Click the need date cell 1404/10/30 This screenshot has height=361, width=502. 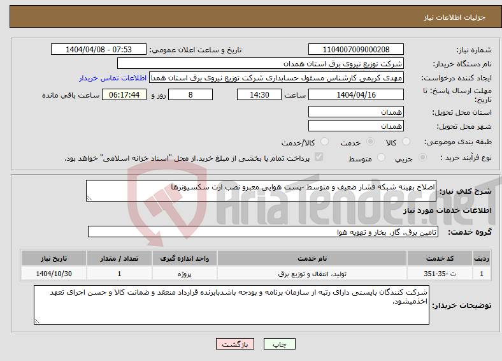(54, 274)
